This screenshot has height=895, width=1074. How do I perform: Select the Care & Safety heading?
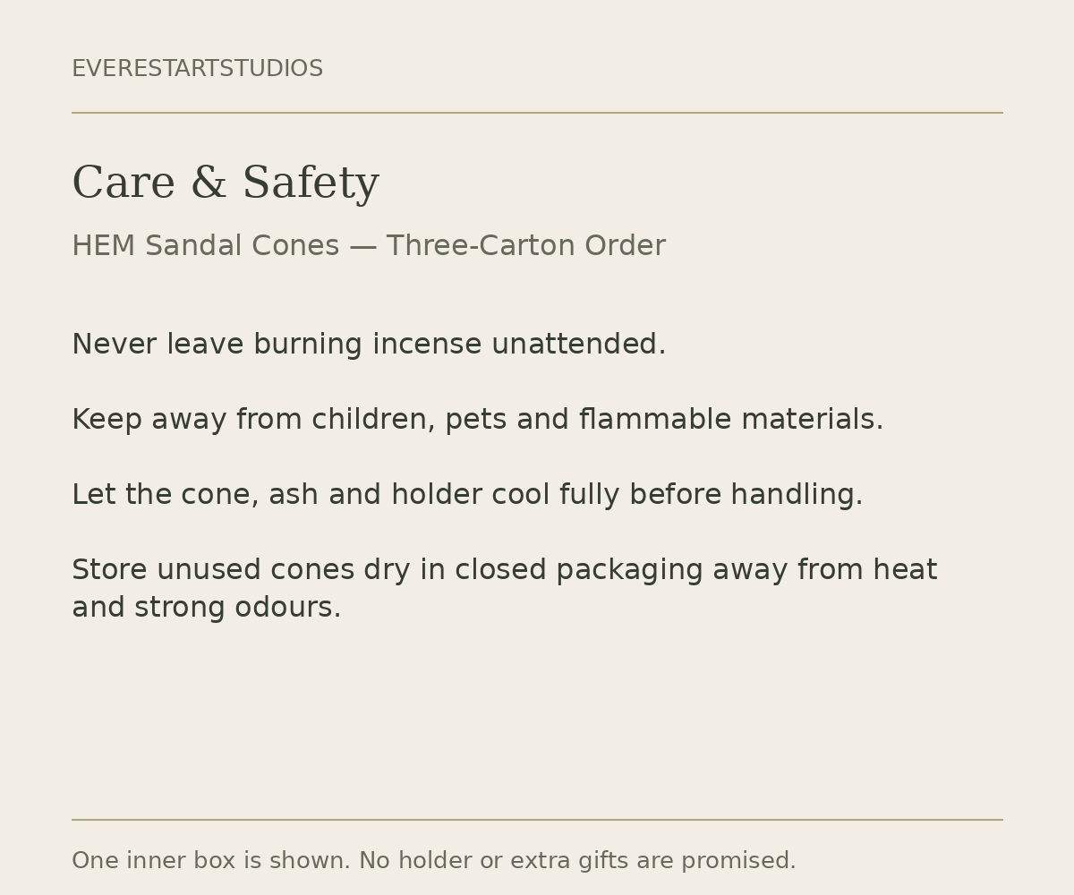[x=226, y=183]
